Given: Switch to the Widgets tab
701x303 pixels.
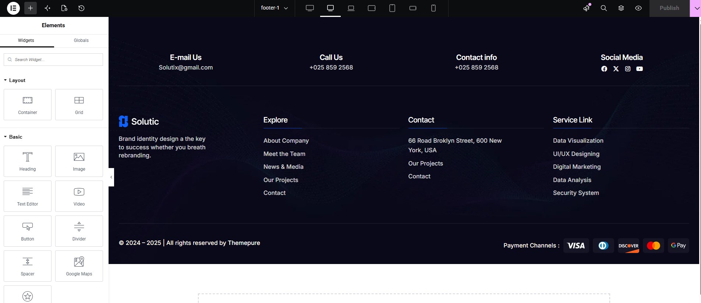Looking at the screenshot, I should [x=26, y=40].
